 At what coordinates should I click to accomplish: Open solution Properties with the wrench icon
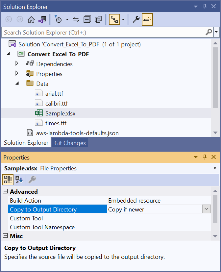pyautogui.click(x=136, y=19)
